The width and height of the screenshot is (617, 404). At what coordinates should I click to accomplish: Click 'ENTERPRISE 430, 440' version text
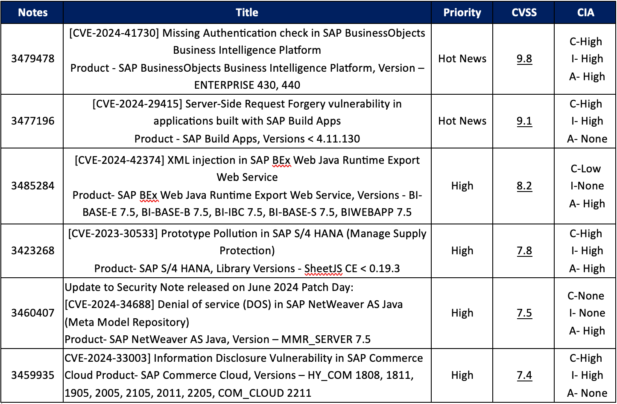coord(247,85)
